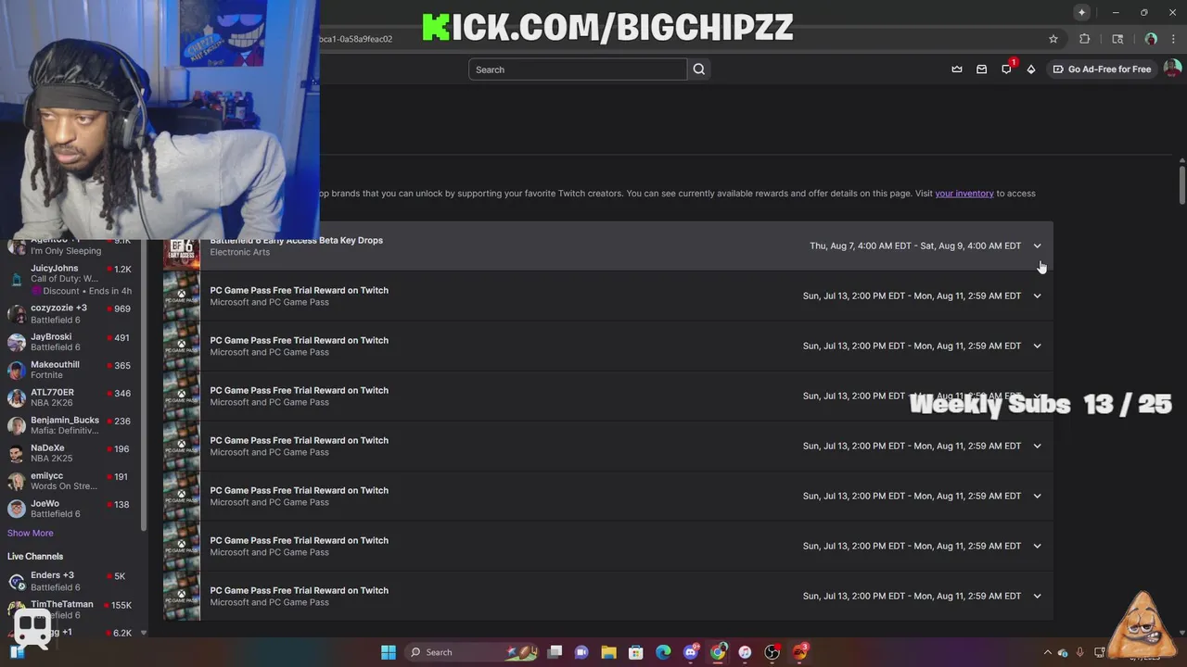Click TimTheTatman viewer count 155K

tap(121, 605)
